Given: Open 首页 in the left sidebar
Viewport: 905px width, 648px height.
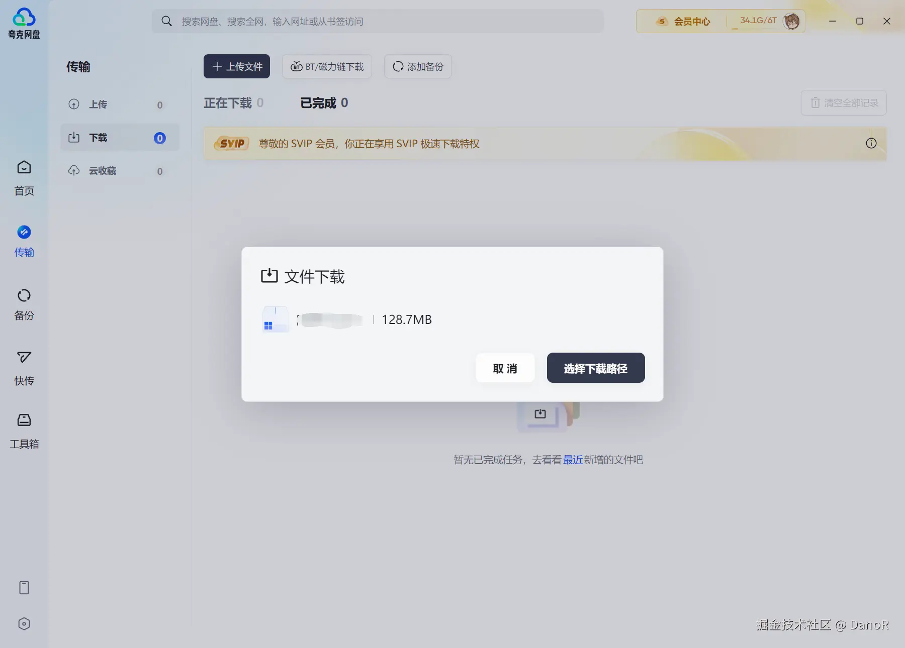Looking at the screenshot, I should click(24, 178).
